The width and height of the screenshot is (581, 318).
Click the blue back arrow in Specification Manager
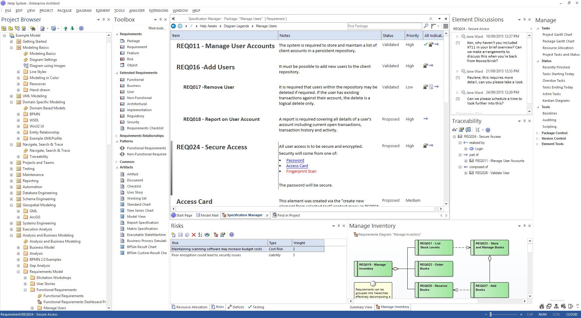pyautogui.click(x=173, y=26)
